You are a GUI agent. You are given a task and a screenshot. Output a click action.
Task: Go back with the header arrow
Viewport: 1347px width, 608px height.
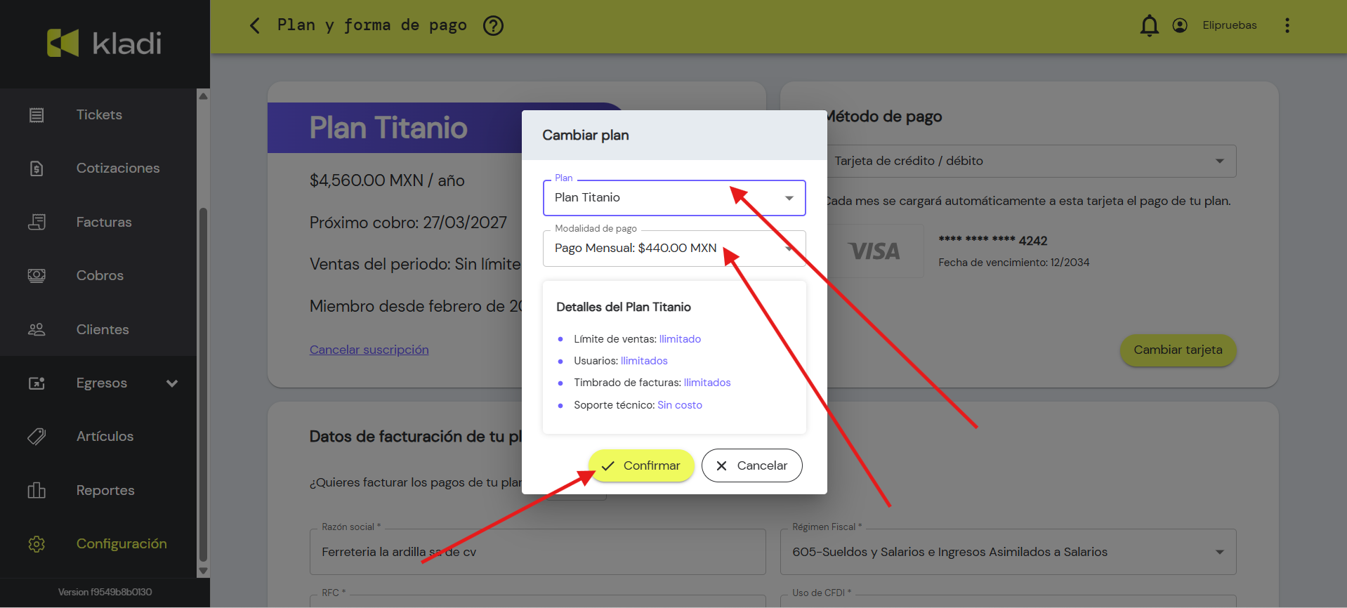point(255,26)
